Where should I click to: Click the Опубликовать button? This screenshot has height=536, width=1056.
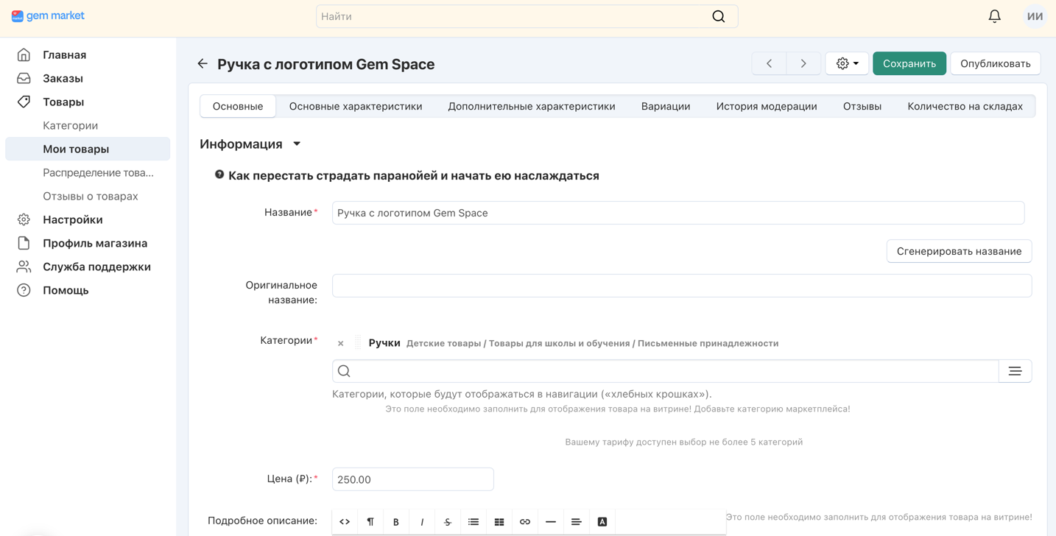click(995, 63)
